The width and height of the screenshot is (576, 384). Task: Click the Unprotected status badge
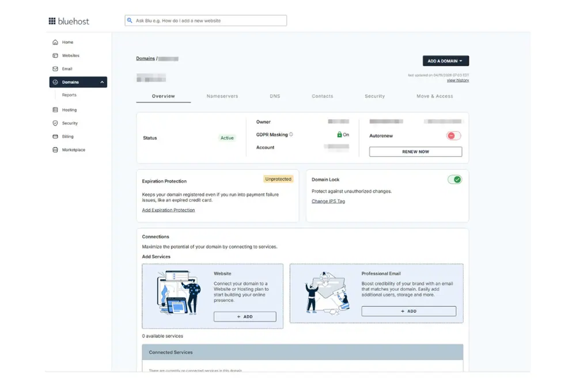278,179
